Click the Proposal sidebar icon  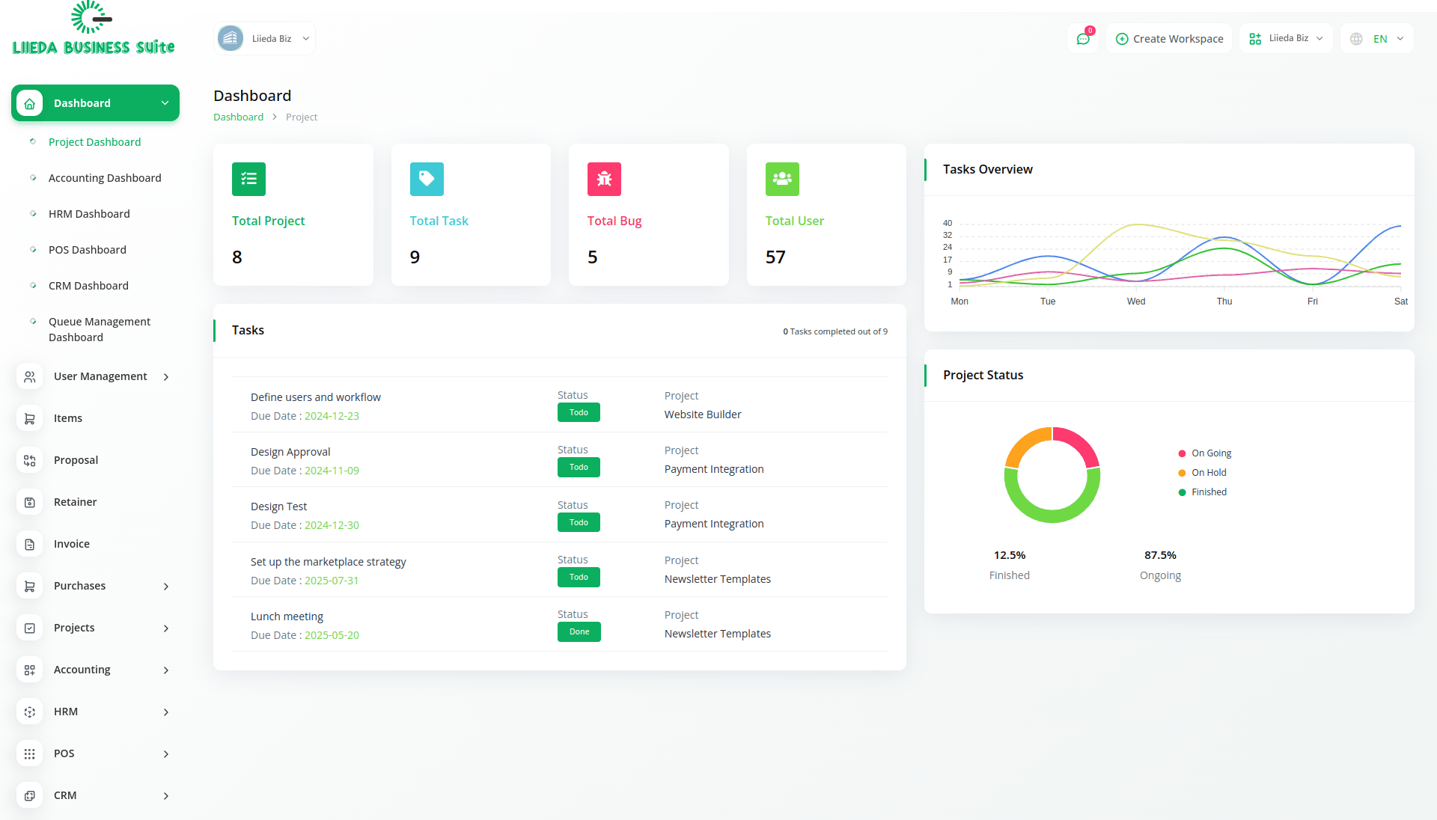(x=30, y=460)
